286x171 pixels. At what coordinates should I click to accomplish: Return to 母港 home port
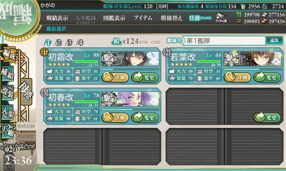(26, 92)
